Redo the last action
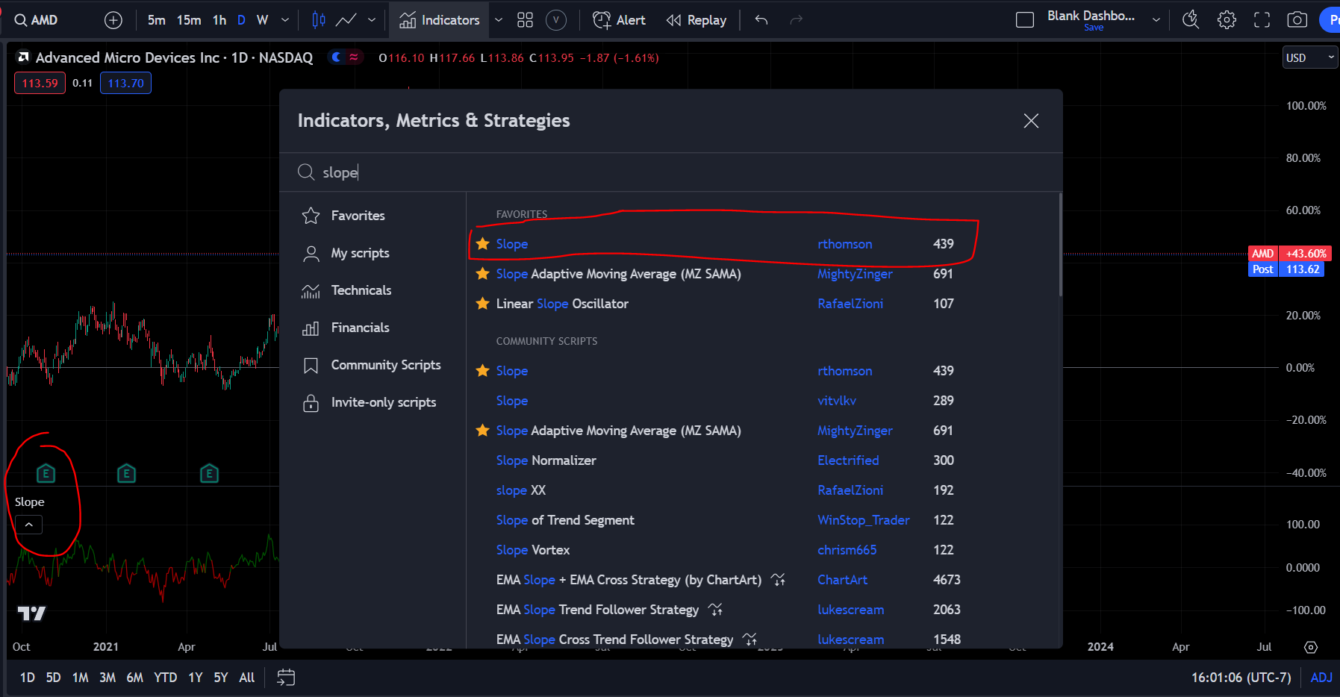Image resolution: width=1340 pixels, height=697 pixels. click(797, 20)
